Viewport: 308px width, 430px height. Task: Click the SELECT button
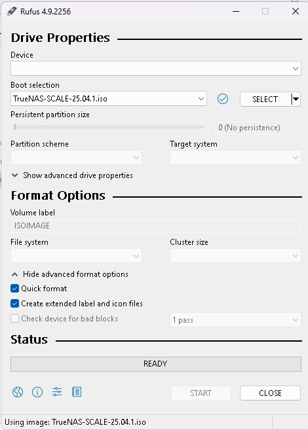click(265, 99)
